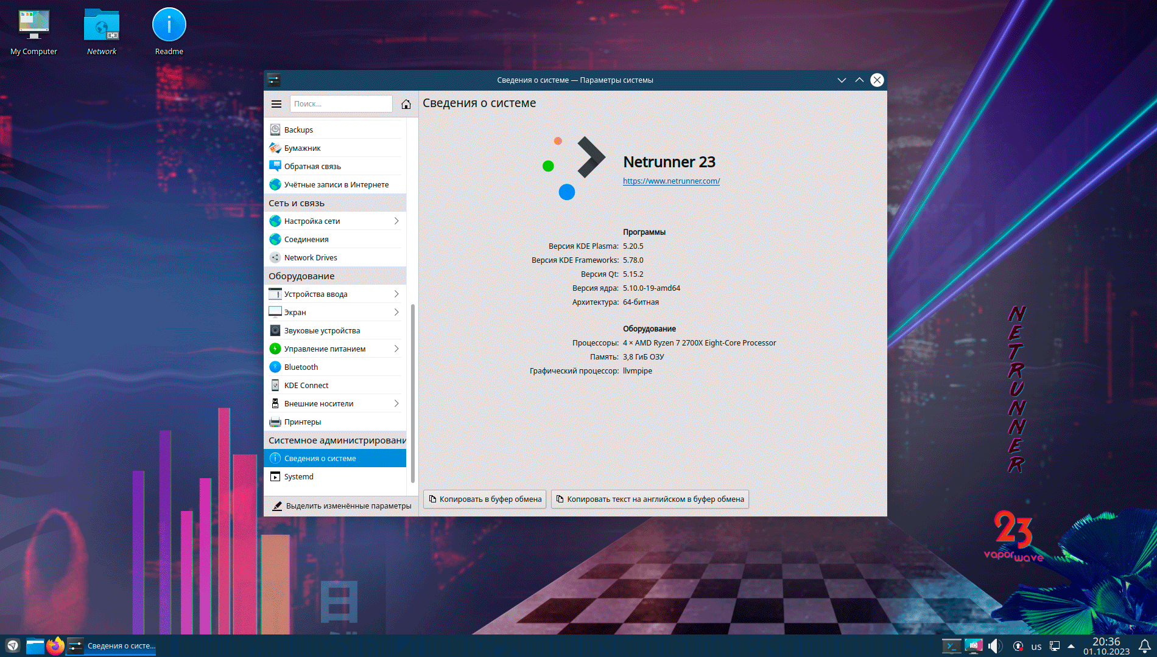Select Network Drives in the sidebar
The image size is (1157, 657).
click(311, 257)
